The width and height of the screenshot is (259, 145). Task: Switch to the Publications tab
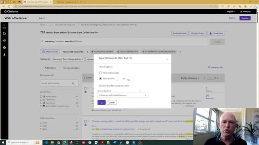point(50,68)
